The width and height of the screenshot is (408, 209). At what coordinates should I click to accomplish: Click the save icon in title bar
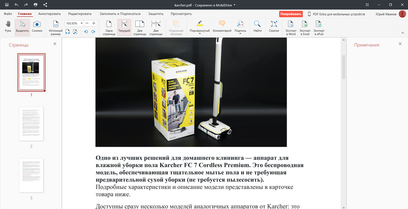pos(7,5)
